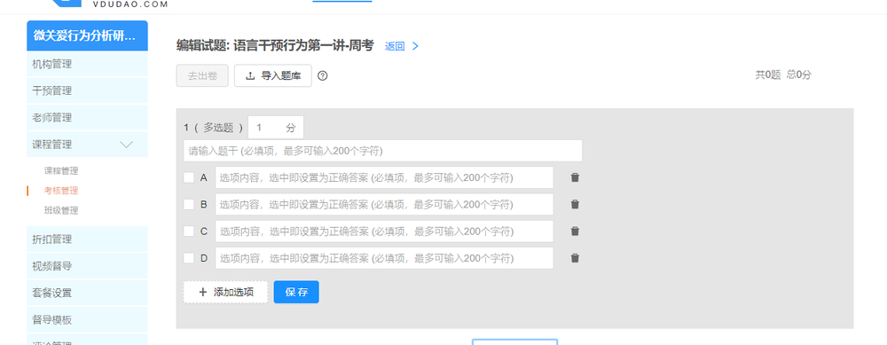Tick the checkbox for option C
The height and width of the screenshot is (345, 887).
pyautogui.click(x=189, y=231)
